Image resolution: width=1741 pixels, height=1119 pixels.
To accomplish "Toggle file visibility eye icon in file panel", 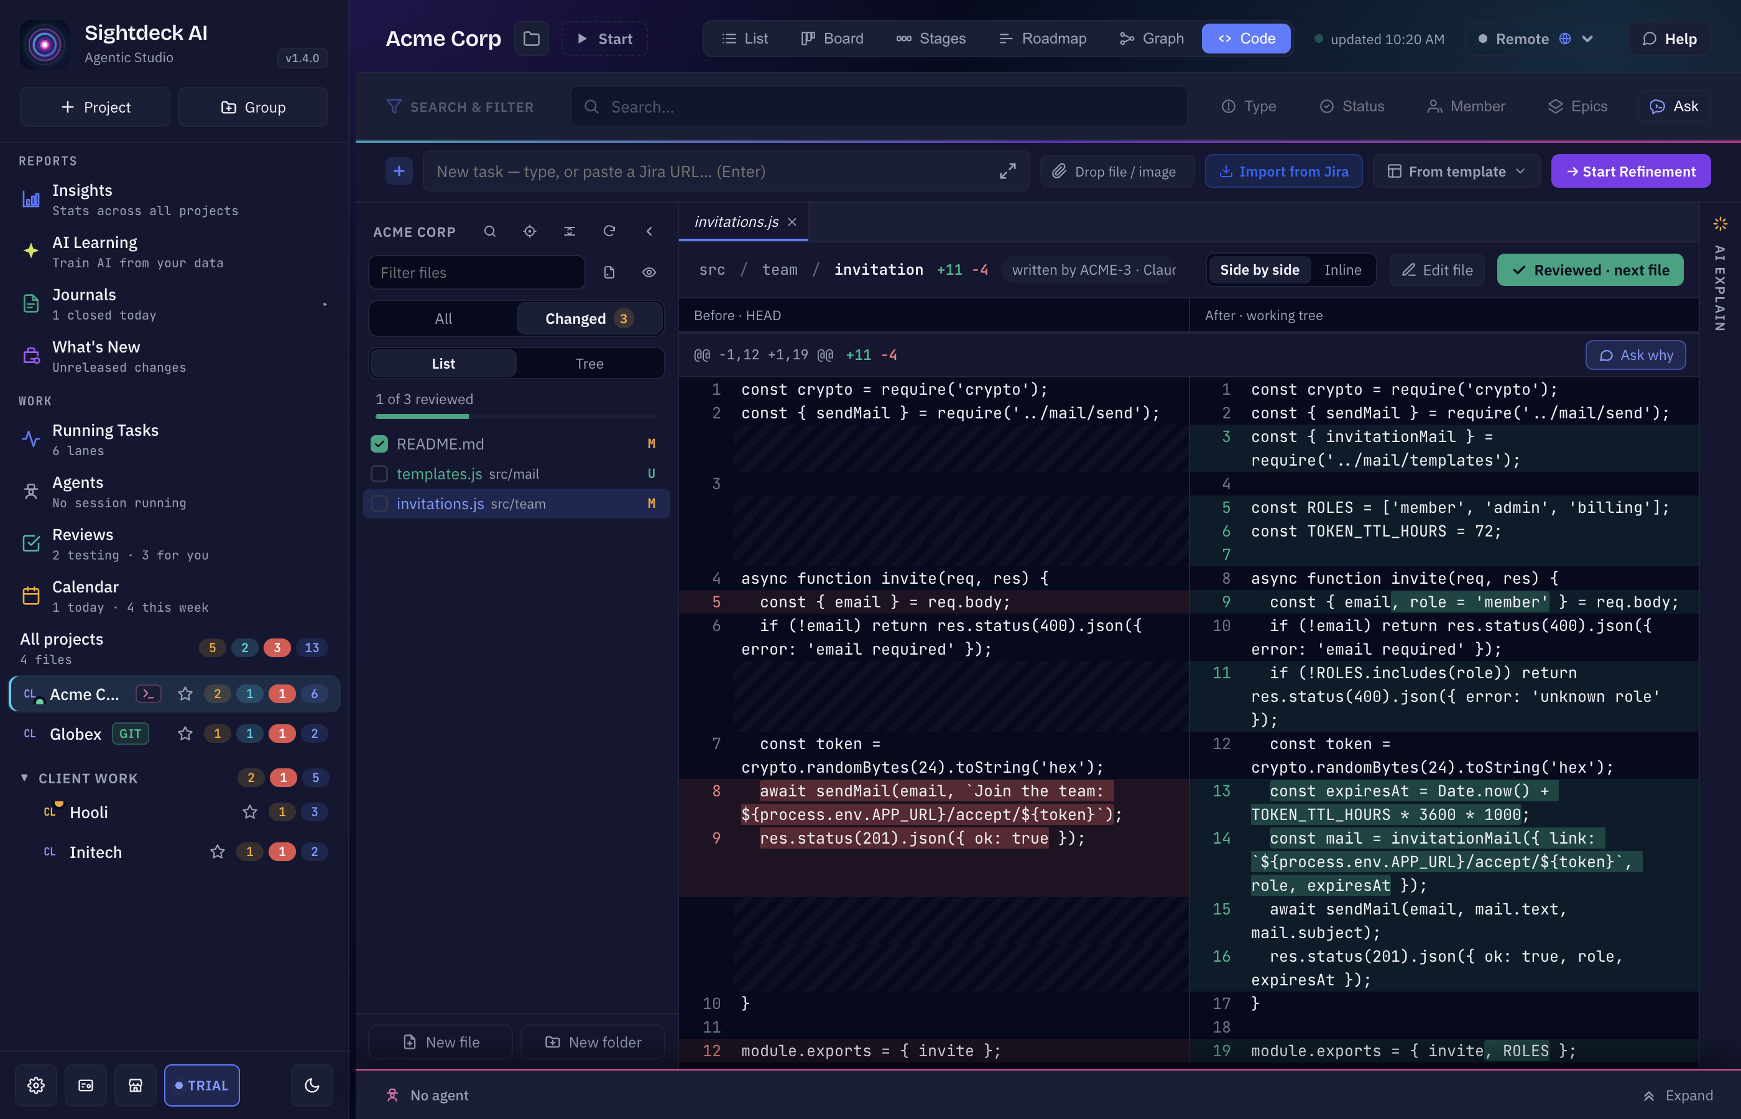I will coord(650,272).
